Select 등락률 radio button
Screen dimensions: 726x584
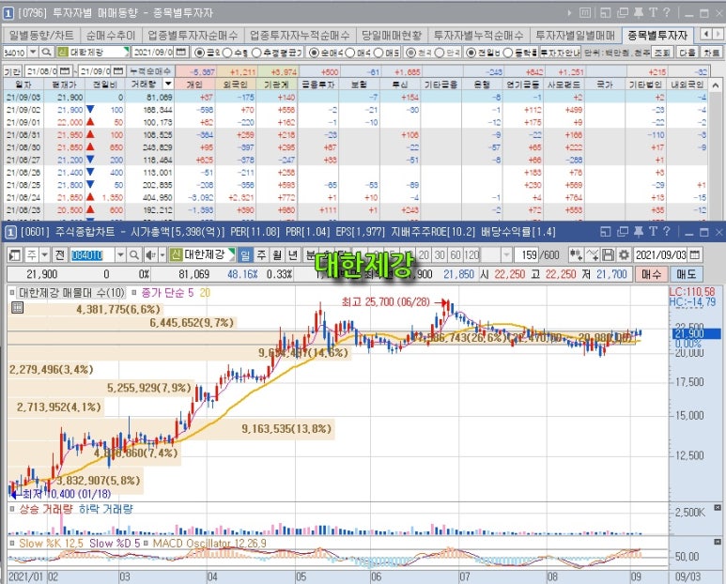tap(508, 53)
